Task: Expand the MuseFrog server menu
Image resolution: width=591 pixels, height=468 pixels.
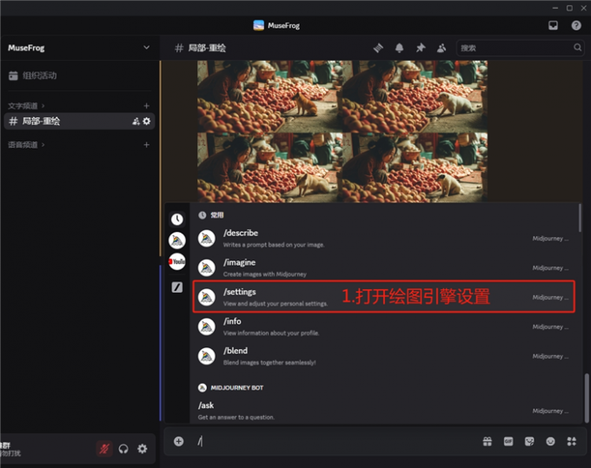Action: point(146,48)
